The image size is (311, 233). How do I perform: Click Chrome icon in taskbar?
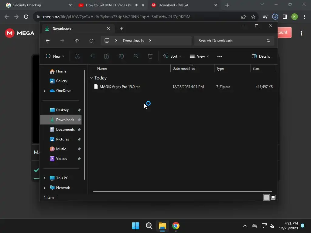[x=176, y=226]
